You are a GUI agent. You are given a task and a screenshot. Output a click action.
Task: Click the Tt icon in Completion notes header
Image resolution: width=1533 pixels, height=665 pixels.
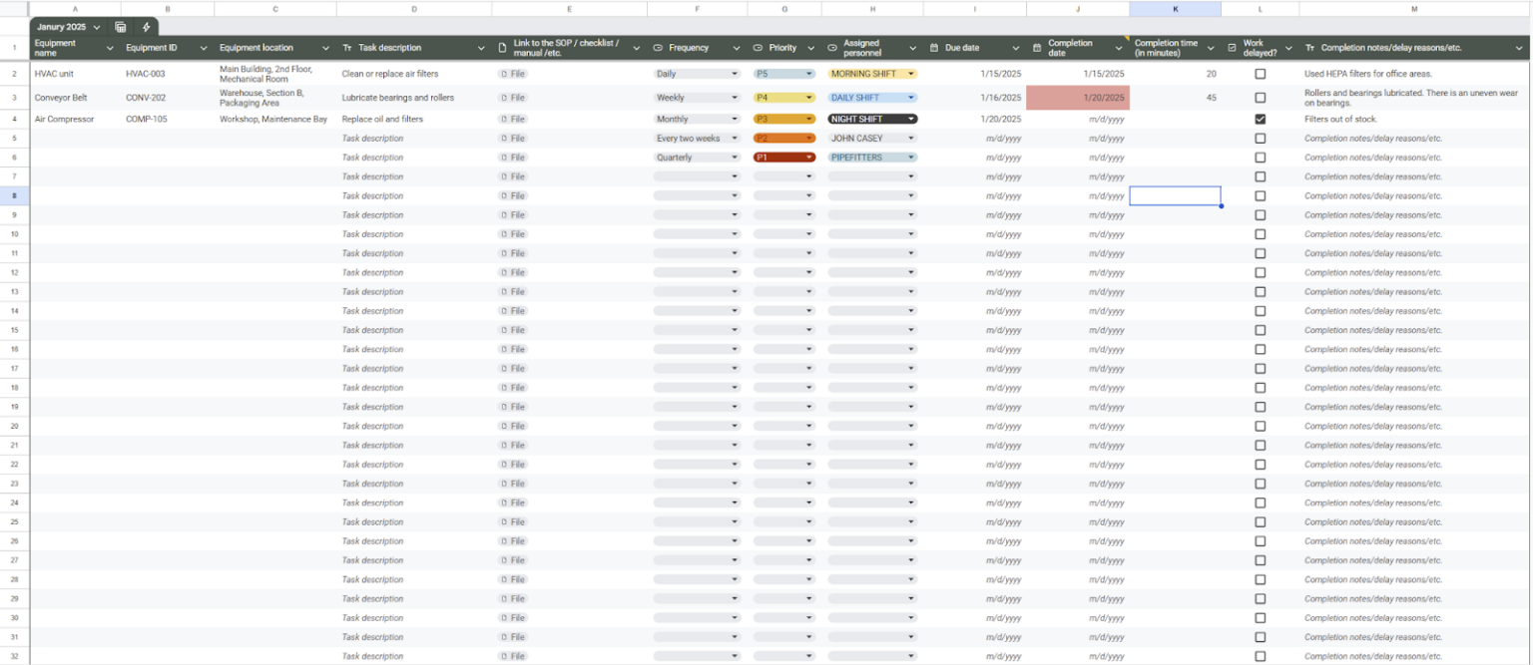(x=1310, y=47)
